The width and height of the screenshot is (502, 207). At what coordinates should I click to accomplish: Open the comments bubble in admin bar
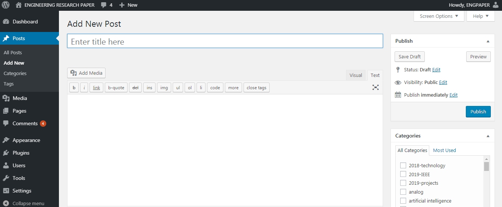(106, 5)
